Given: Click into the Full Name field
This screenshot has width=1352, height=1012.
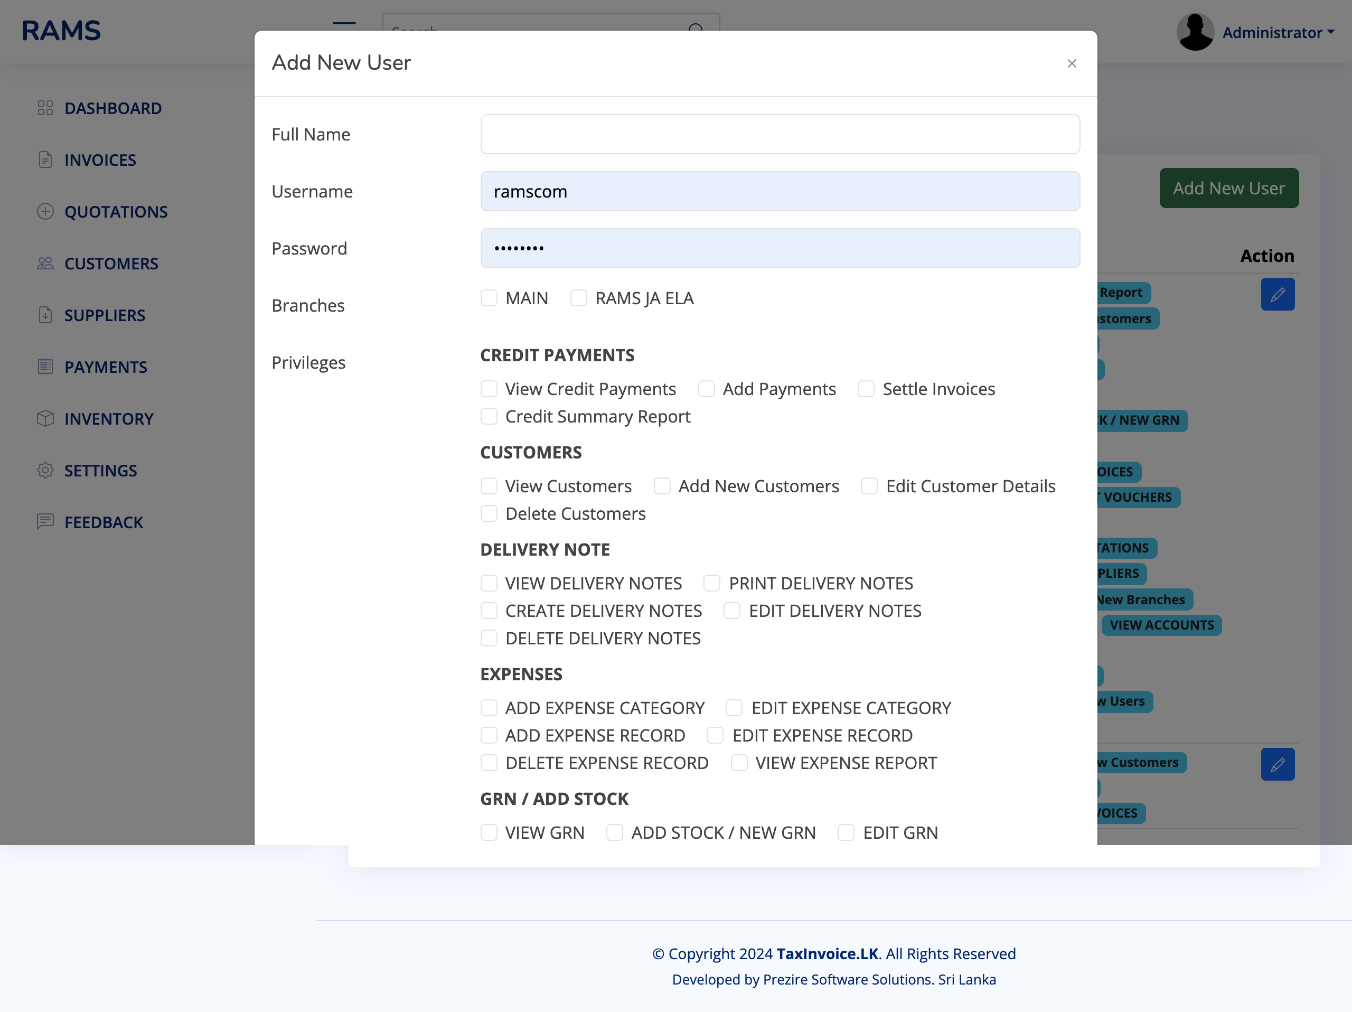Looking at the screenshot, I should tap(780, 135).
